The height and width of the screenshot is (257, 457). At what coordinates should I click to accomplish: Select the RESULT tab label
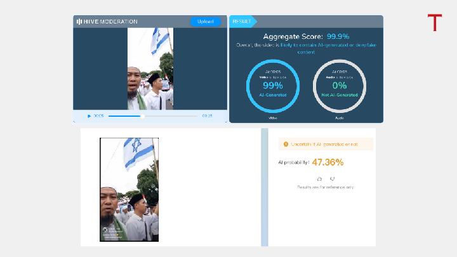[242, 21]
